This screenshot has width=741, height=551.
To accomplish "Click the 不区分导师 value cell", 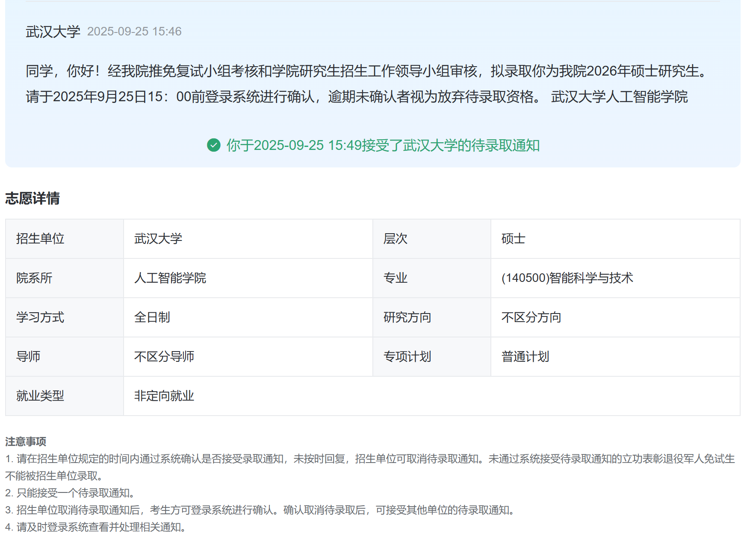I will (248, 357).
